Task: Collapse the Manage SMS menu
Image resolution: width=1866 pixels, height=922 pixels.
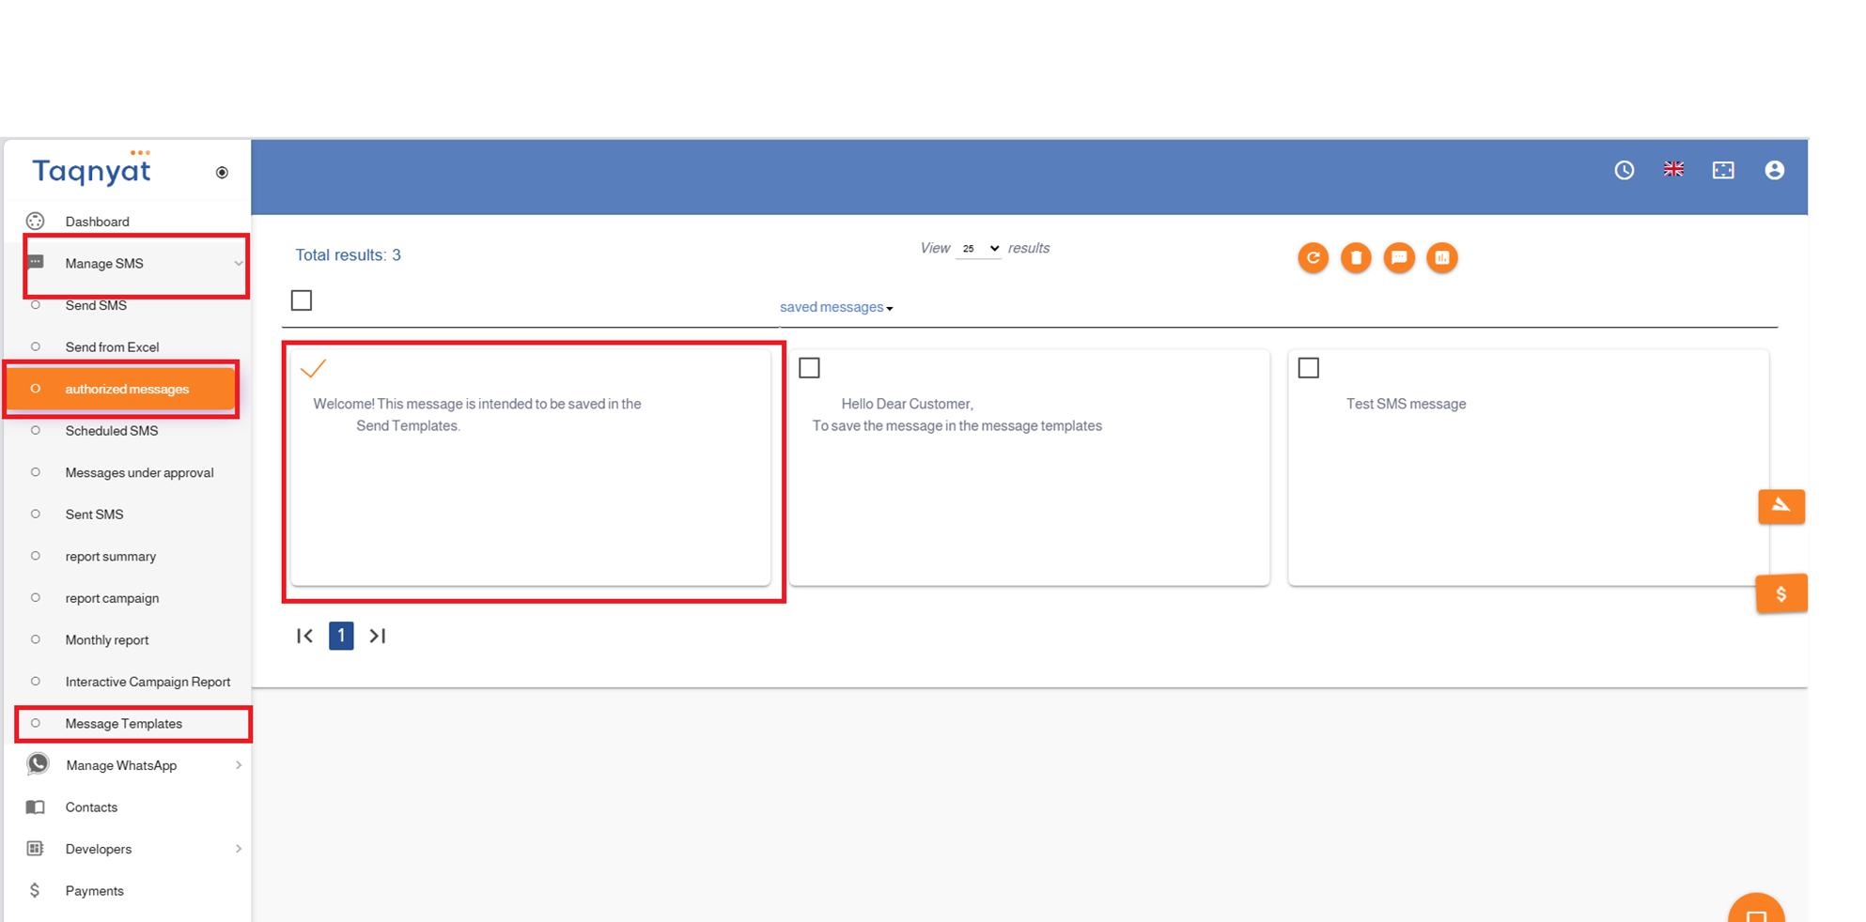Action: pos(239,264)
